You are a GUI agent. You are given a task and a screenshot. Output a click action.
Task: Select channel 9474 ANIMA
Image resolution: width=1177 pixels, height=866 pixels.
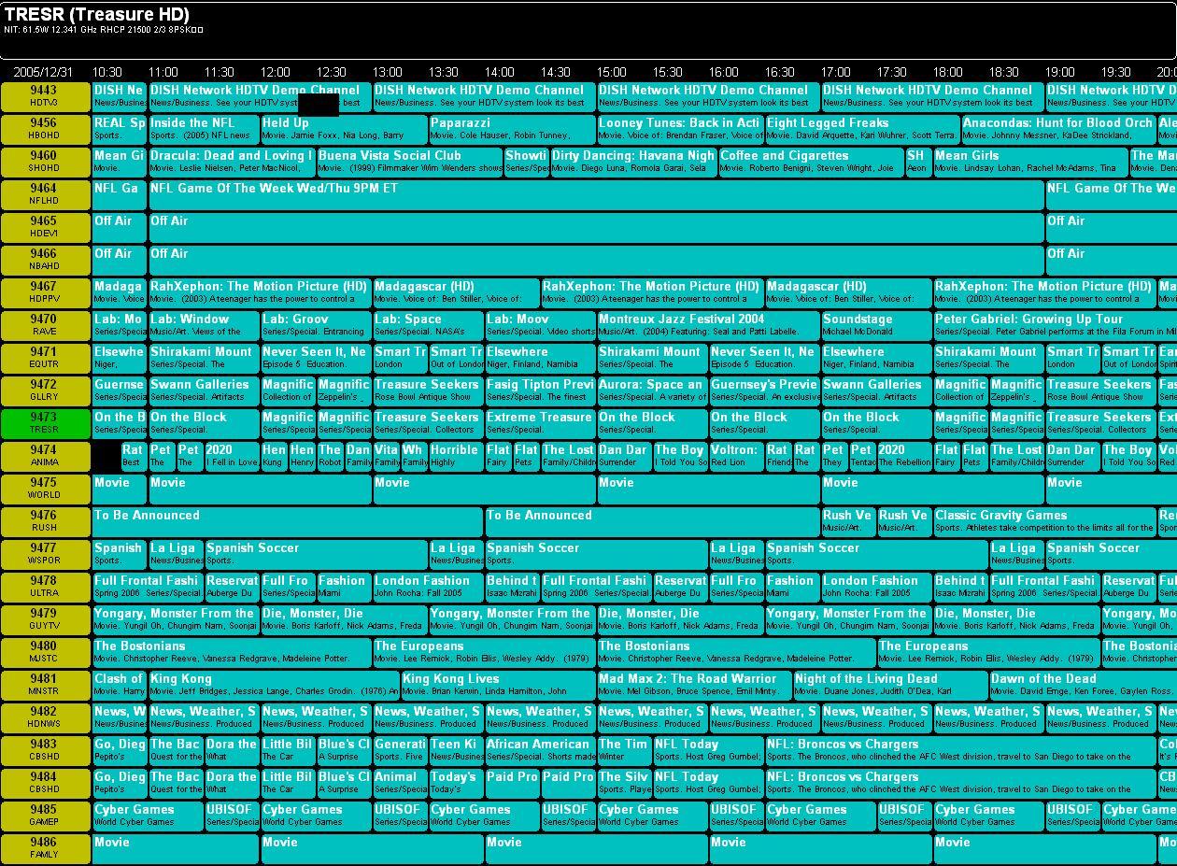tap(45, 456)
